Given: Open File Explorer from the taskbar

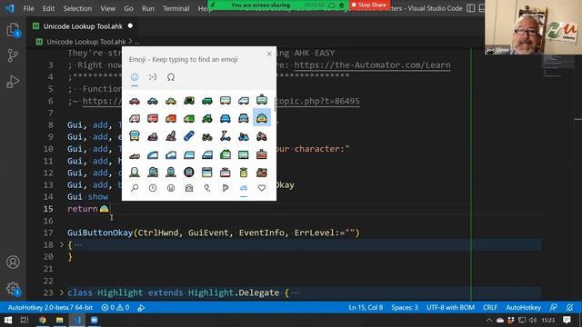Looking at the screenshot, I should (x=59, y=320).
